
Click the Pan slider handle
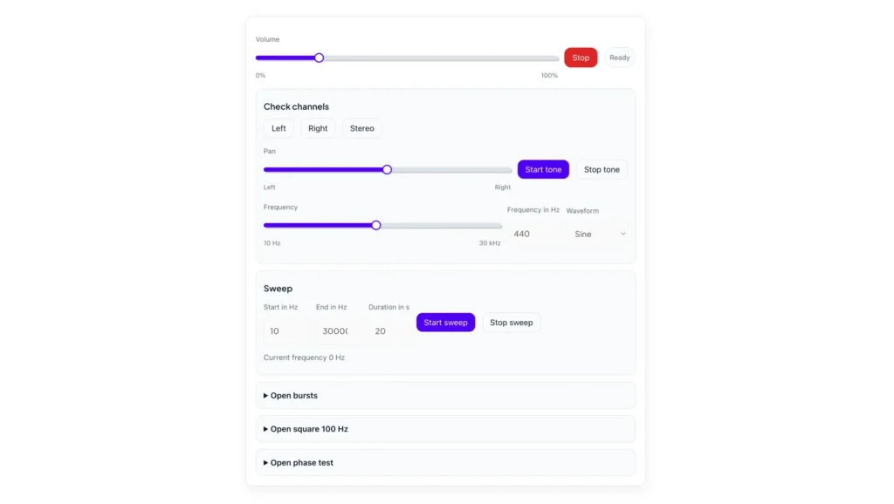(387, 170)
